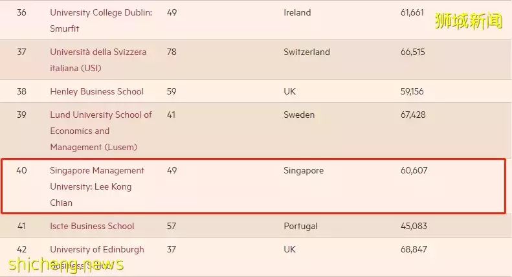Image resolution: width=512 pixels, height=277 pixels.
Task: Select the Ireland country cell
Action: pyautogui.click(x=297, y=12)
